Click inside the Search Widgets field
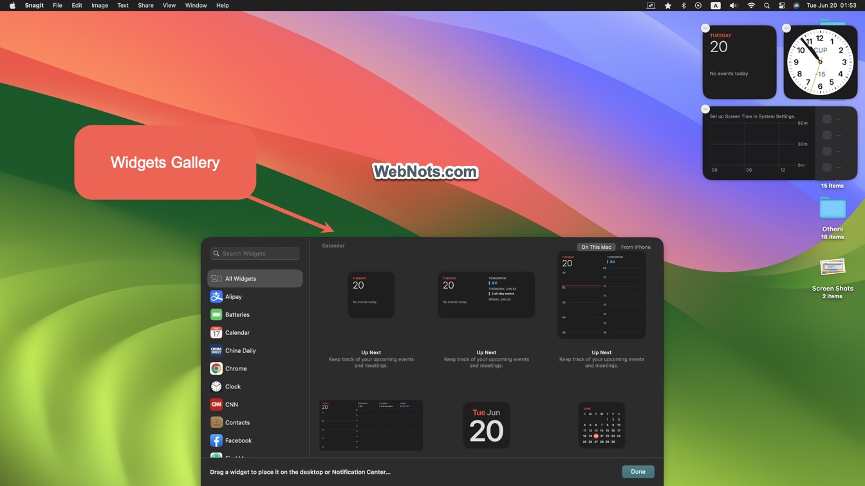Viewport: 865px width, 486px height. click(255, 253)
